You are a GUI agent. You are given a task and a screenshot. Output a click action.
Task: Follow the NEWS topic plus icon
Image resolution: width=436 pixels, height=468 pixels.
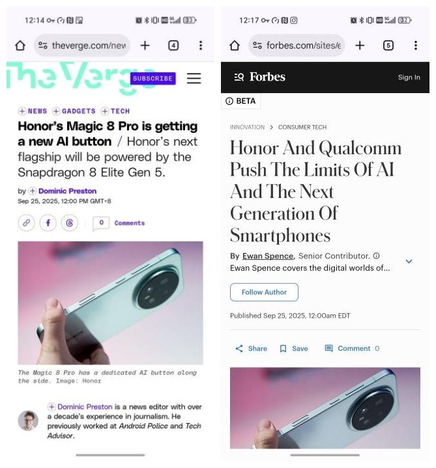coord(22,111)
